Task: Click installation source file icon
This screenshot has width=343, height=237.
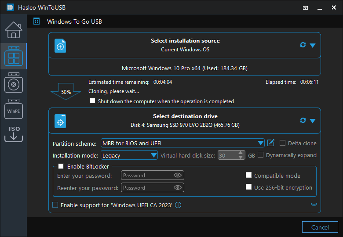Action: tap(60, 46)
